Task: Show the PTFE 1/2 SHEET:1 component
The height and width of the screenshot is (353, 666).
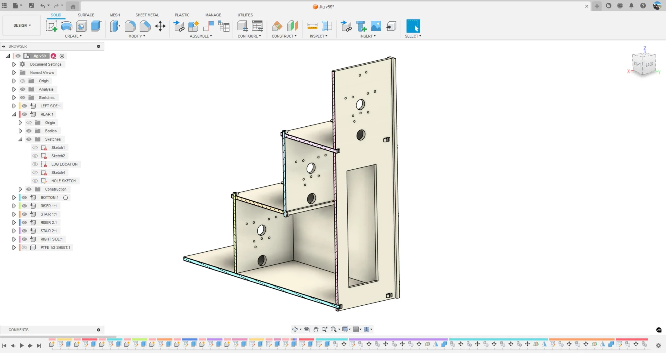Action: click(x=24, y=247)
